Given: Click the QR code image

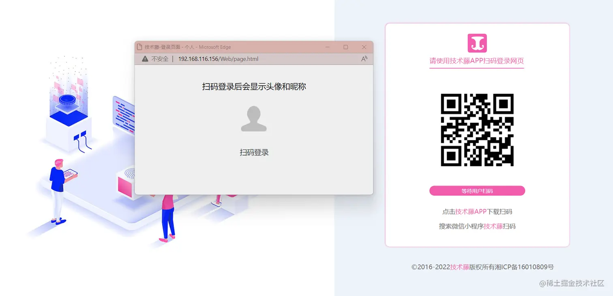Looking at the screenshot, I should (x=477, y=130).
